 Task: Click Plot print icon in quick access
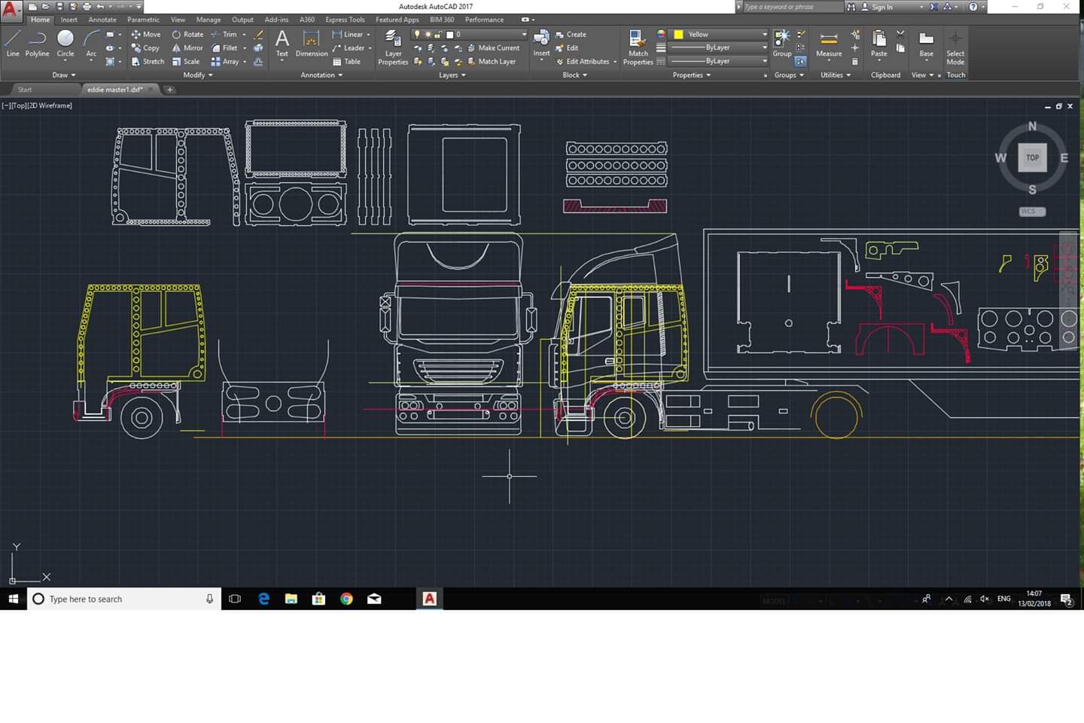click(86, 7)
